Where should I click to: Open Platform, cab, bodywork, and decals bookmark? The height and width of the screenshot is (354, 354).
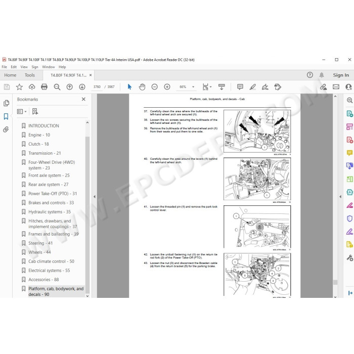pos(56,291)
